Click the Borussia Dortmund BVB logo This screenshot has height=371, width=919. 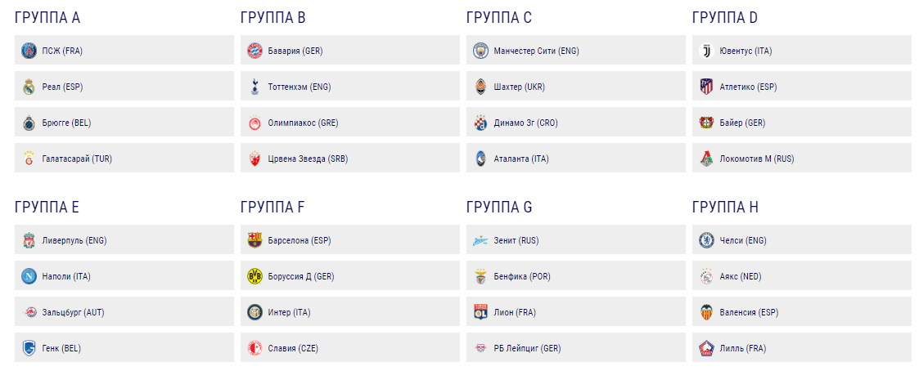tap(254, 276)
